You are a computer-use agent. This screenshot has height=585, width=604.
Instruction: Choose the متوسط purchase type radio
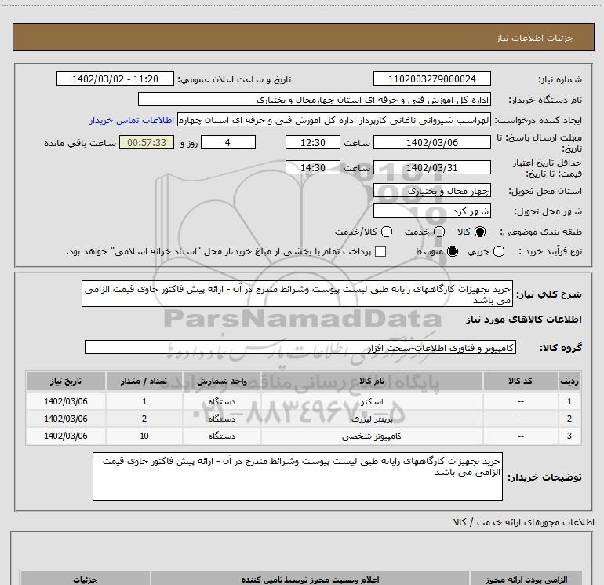[453, 251]
